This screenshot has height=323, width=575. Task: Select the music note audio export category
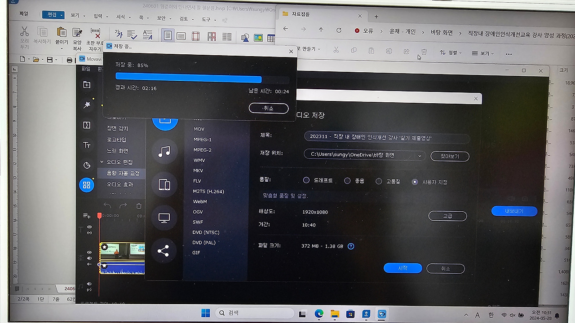[165, 151]
